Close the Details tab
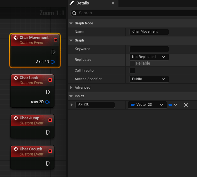 (112, 3)
